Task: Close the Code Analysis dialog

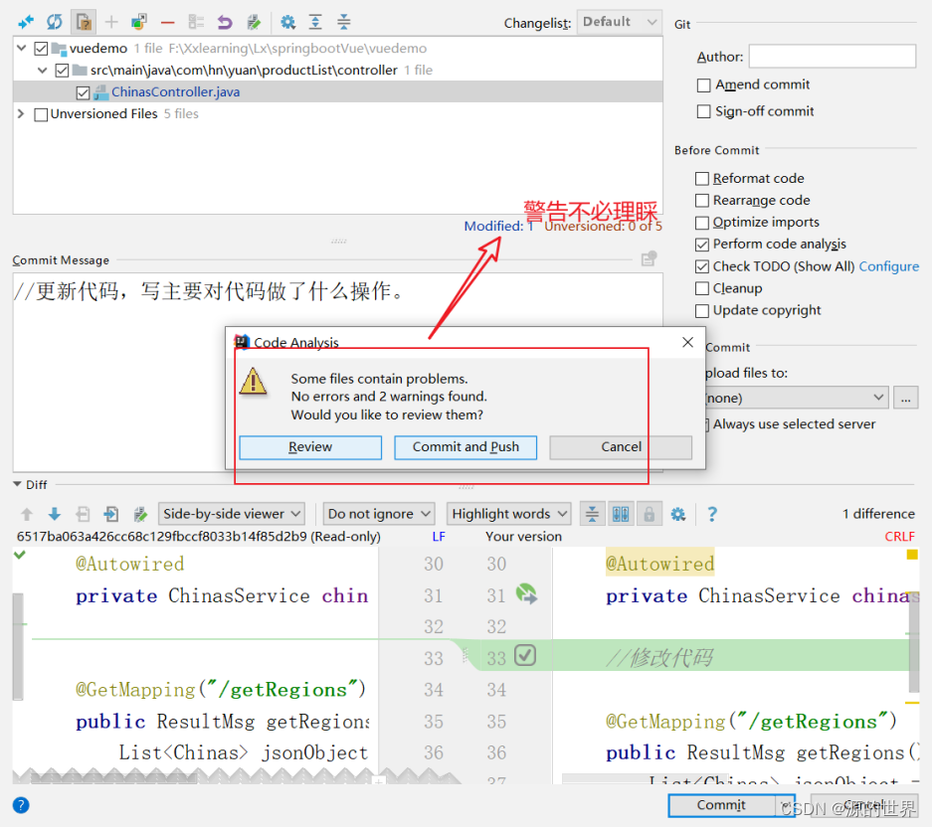Action: tap(687, 342)
